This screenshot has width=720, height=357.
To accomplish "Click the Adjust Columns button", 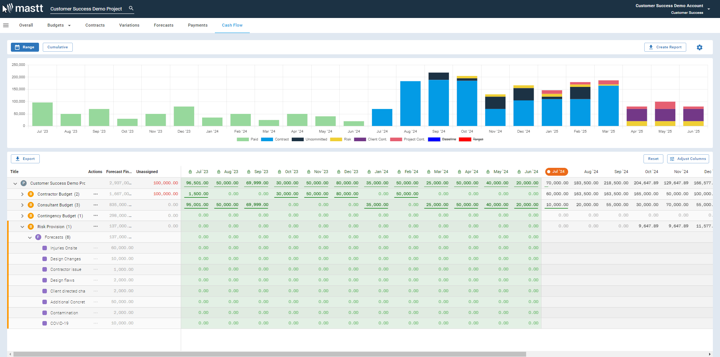I will click(x=688, y=159).
